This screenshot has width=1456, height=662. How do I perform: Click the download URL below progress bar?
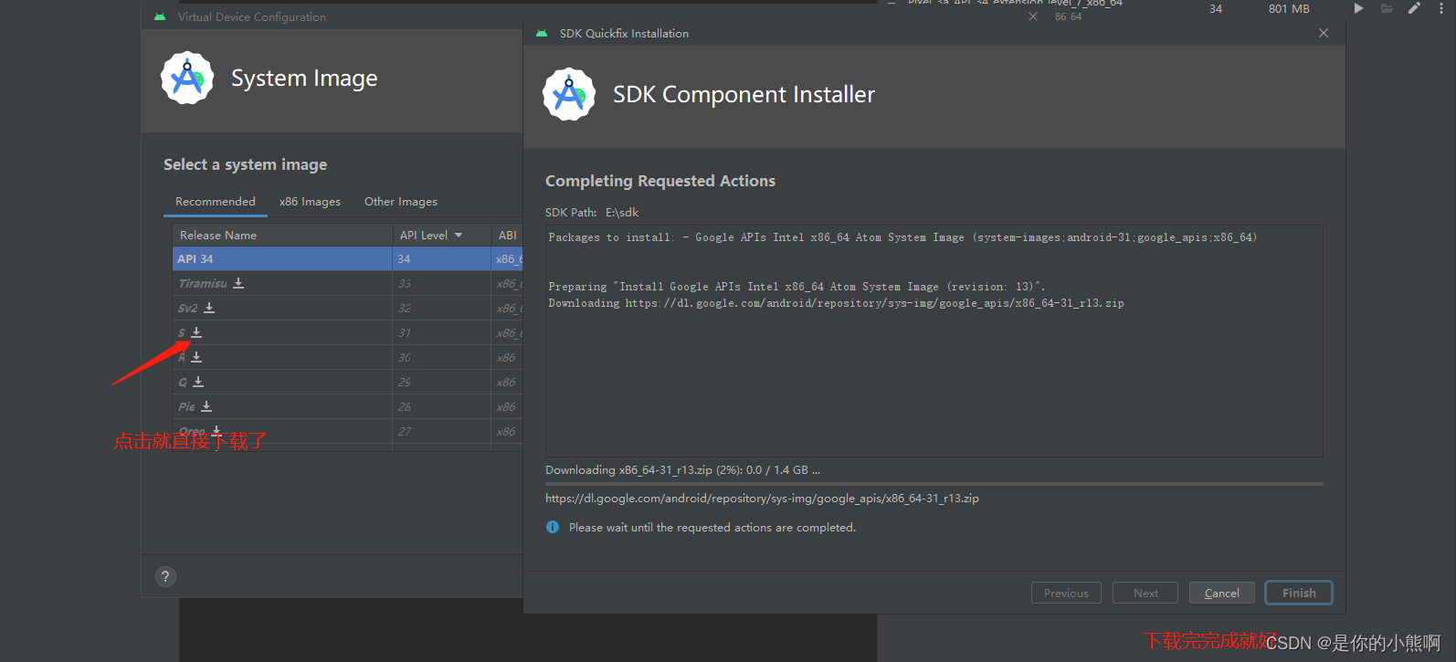[762, 499]
